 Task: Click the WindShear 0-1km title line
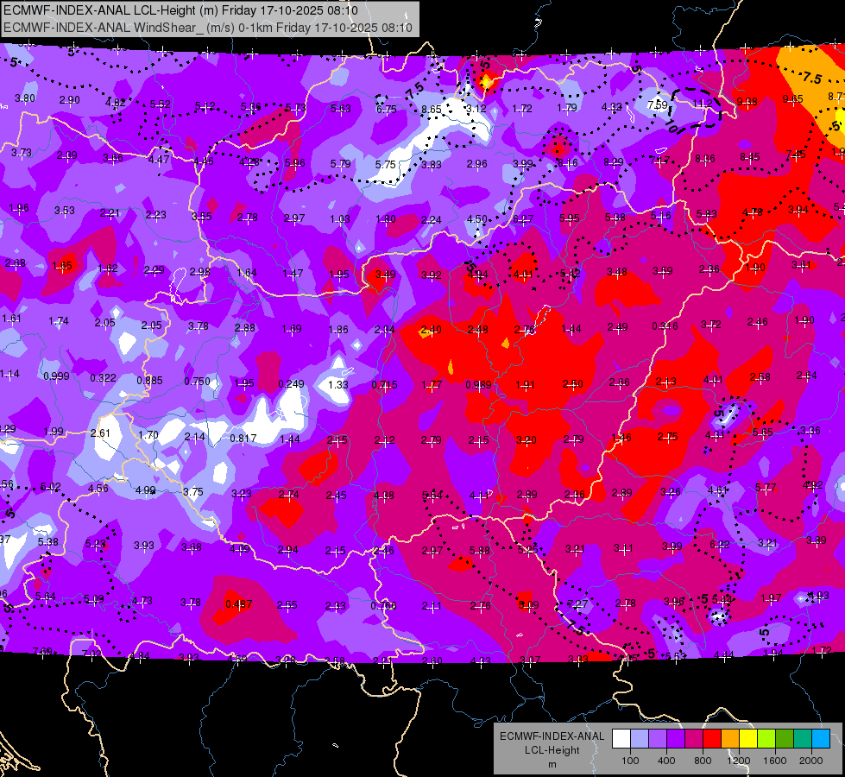[x=208, y=28]
